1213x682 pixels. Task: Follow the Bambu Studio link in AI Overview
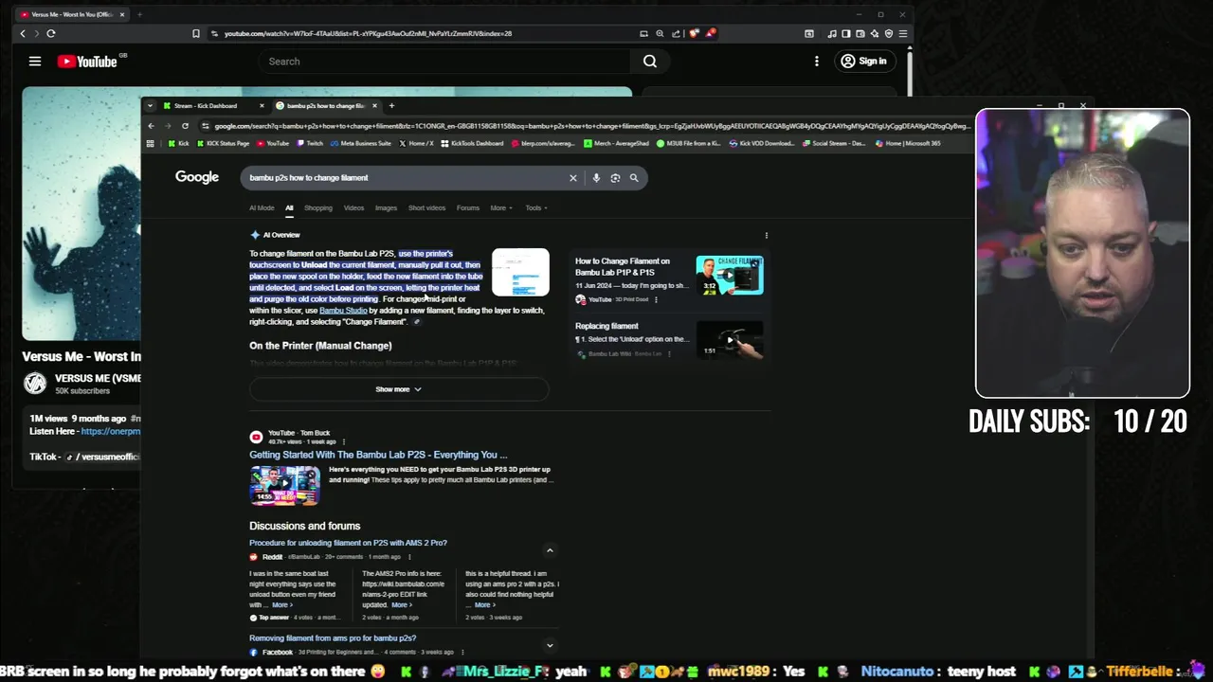coord(343,311)
